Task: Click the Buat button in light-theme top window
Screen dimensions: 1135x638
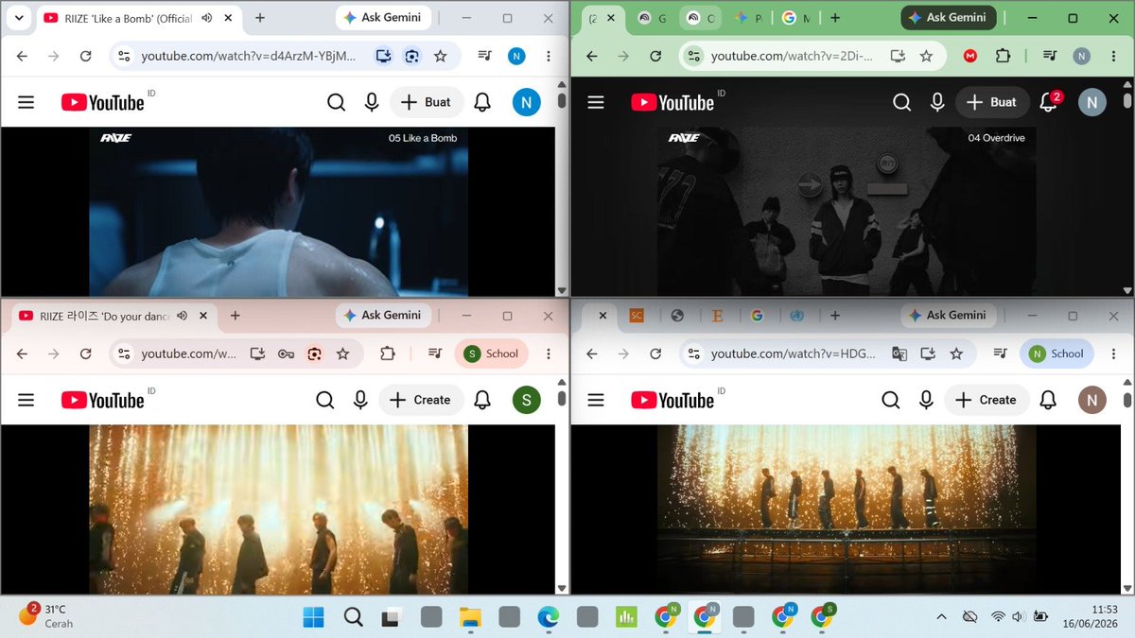Action: coord(427,102)
